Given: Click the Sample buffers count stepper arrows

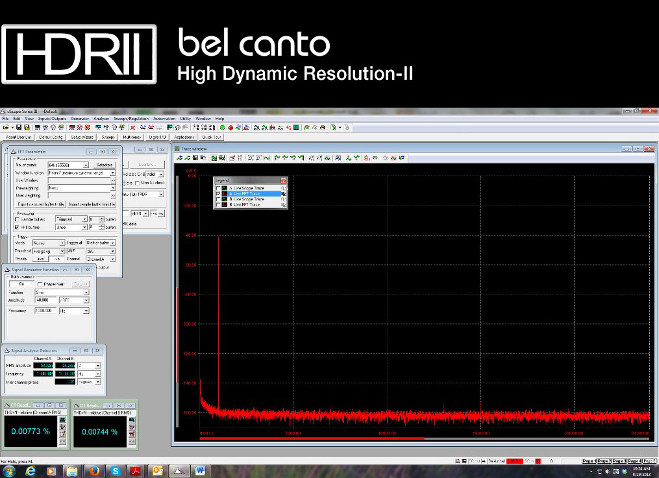Looking at the screenshot, I should (x=101, y=219).
